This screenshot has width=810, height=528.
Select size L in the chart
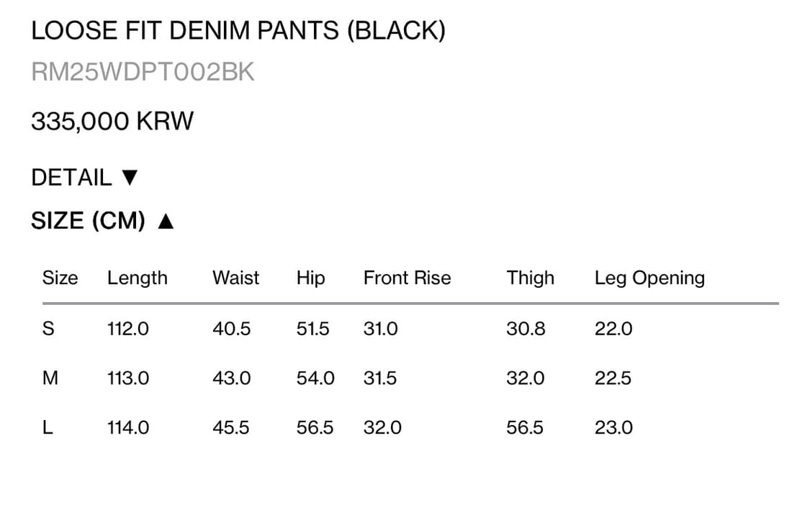pos(47,427)
